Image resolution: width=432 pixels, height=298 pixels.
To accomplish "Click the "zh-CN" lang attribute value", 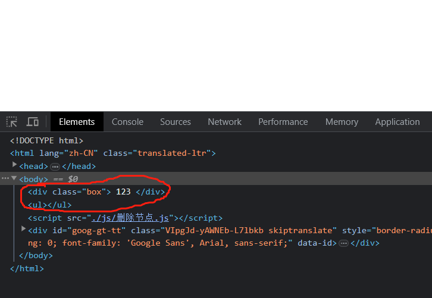I will point(81,153).
